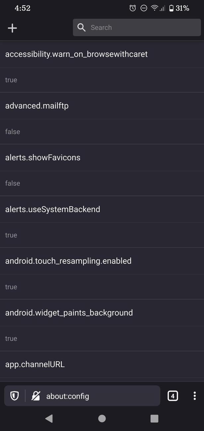
Task: Open the three-dot overflow menu
Action: (195, 395)
